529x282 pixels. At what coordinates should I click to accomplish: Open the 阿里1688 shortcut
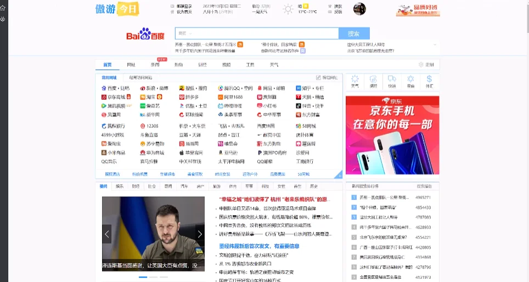(230, 97)
